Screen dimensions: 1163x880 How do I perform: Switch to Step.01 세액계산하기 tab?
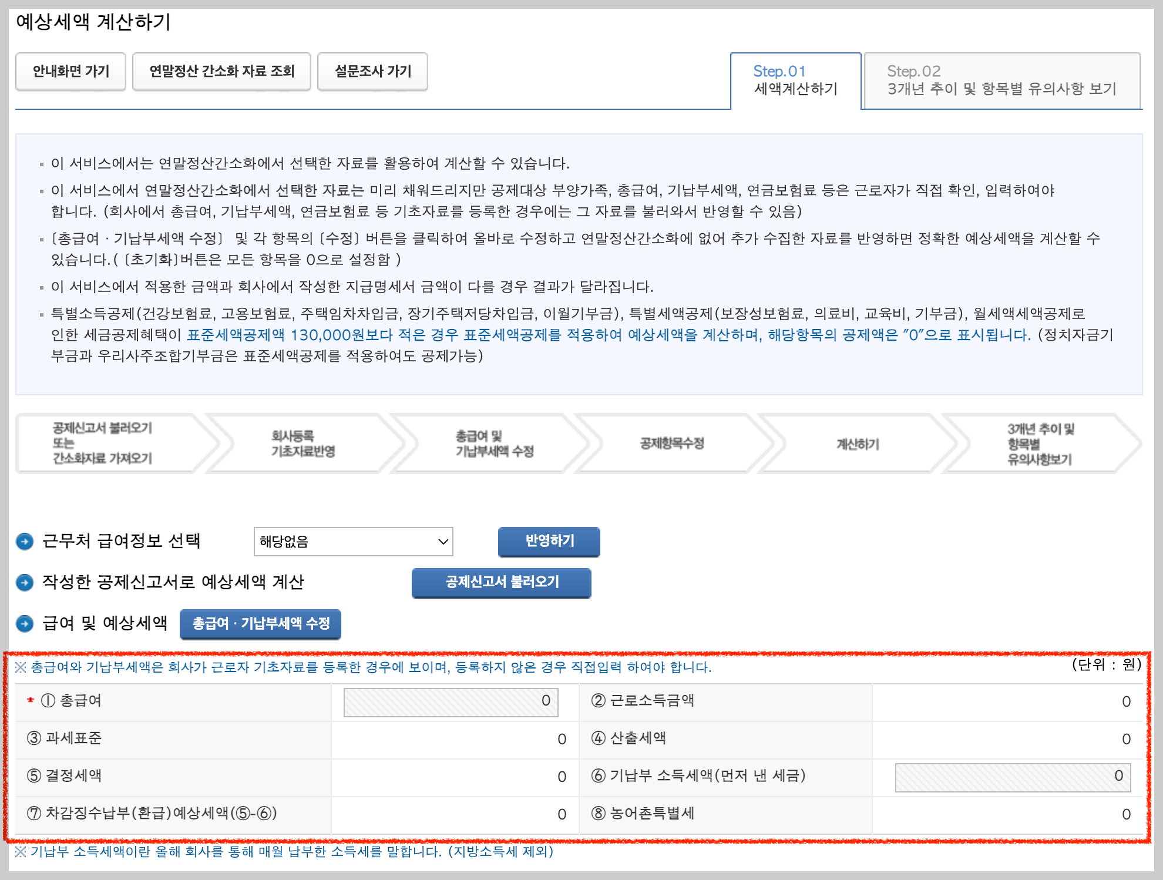coord(795,80)
